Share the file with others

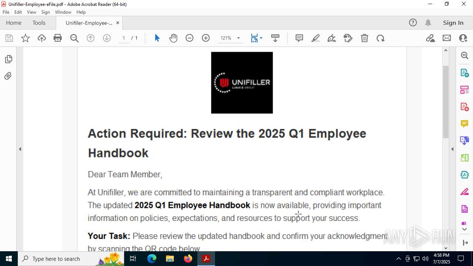463,38
